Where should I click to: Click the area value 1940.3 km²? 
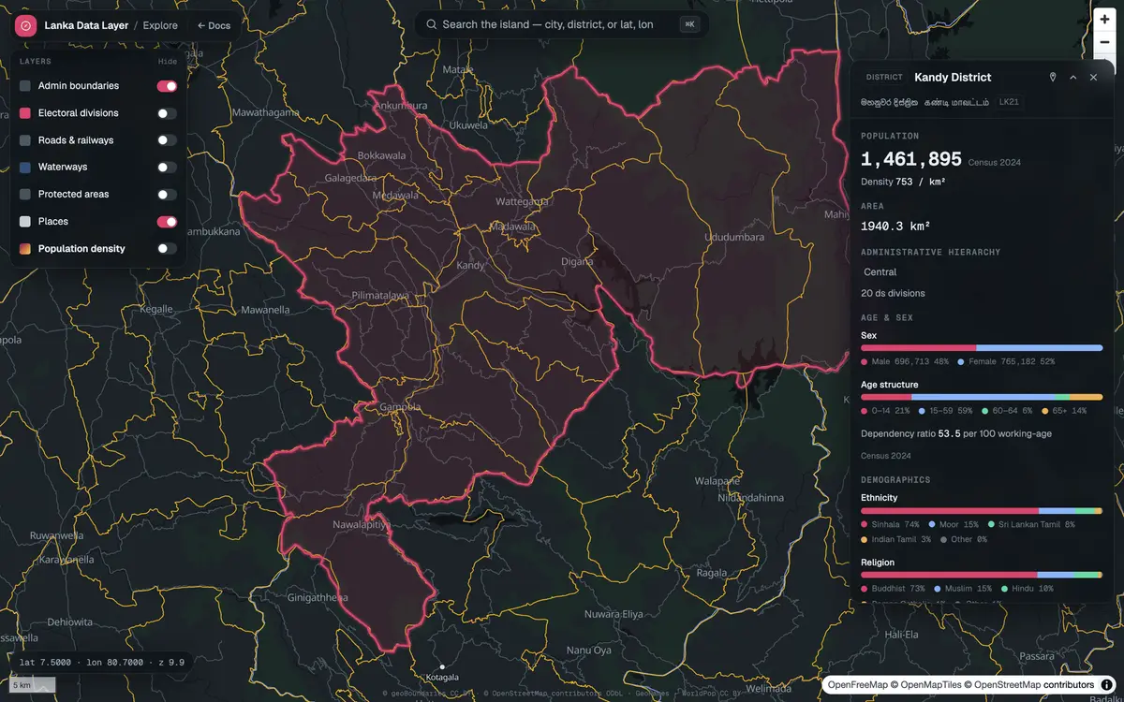point(895,227)
